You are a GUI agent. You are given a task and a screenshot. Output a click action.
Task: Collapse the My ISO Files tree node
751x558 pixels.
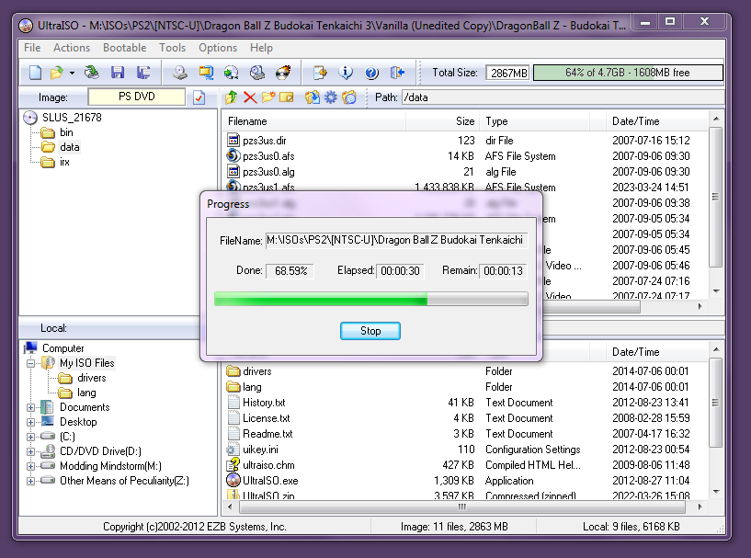coord(30,363)
